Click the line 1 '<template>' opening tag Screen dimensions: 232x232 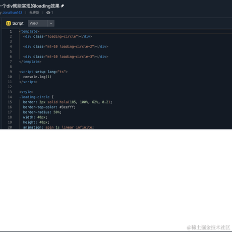point(29,31)
